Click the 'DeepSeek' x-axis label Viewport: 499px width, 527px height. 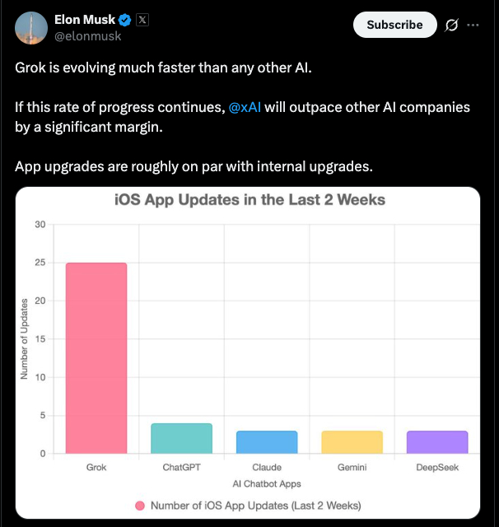click(437, 467)
